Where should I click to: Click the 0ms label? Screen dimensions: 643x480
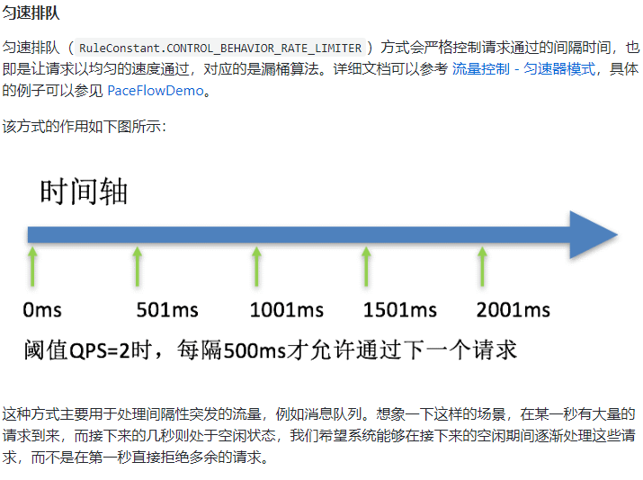[x=42, y=310]
